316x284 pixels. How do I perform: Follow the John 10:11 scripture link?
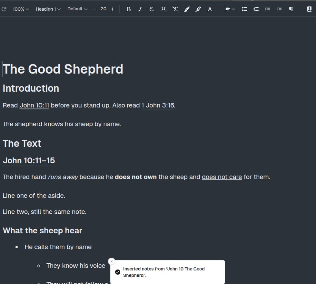point(34,105)
